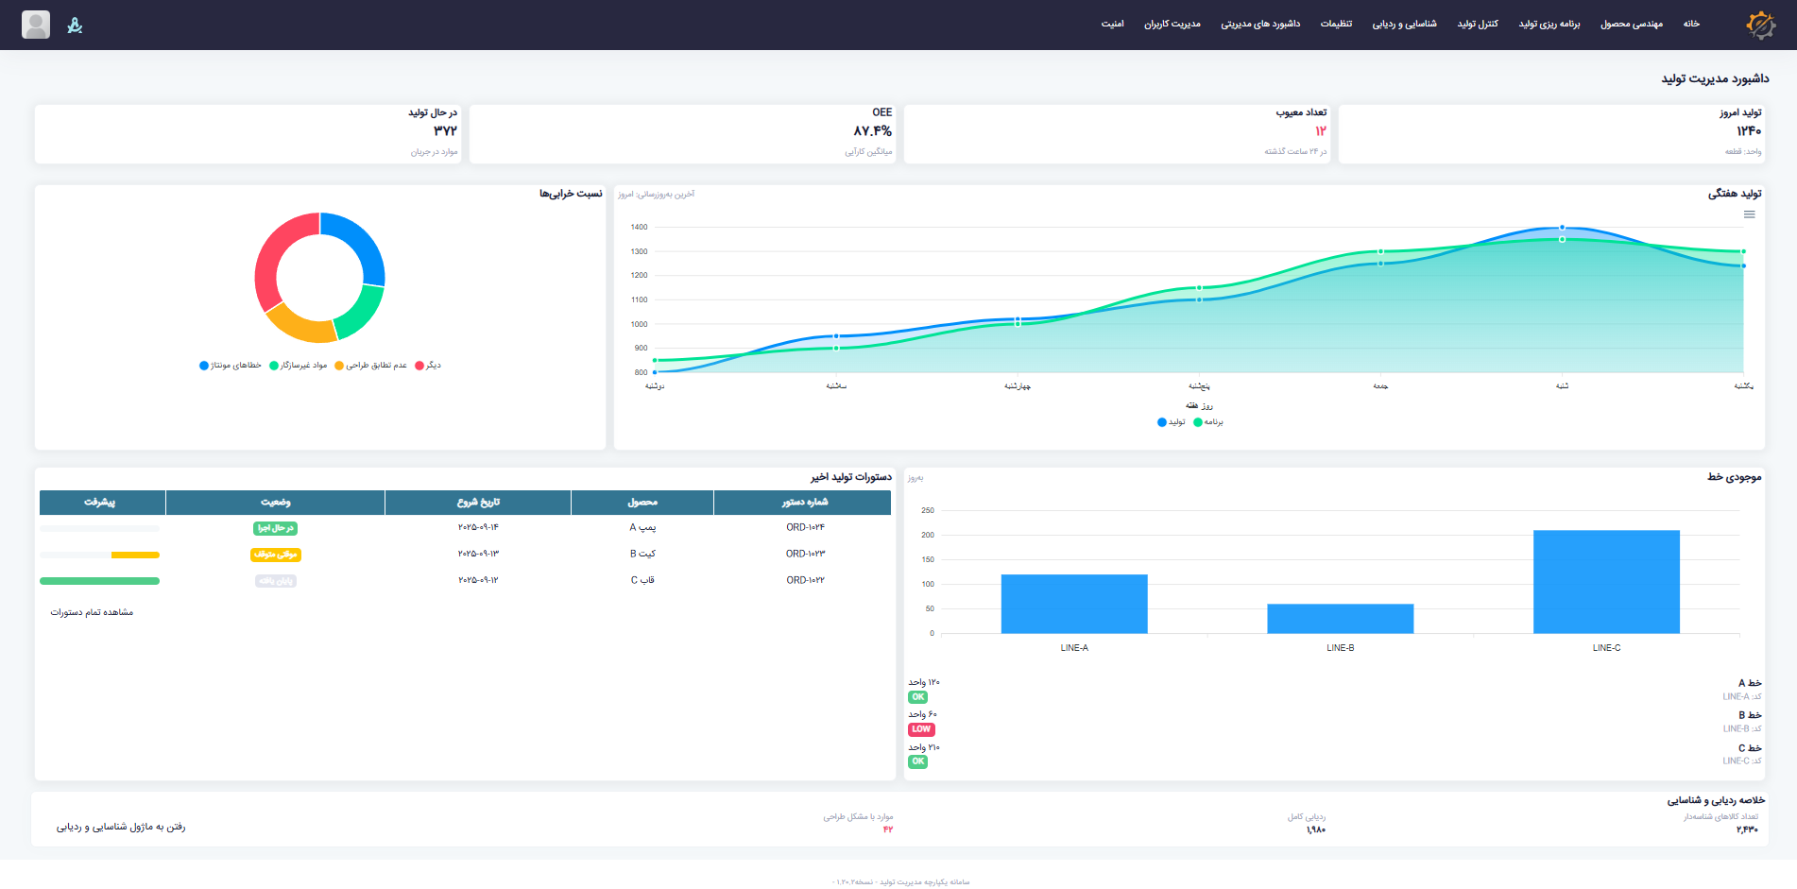
Task: Click 'رفتن به ماژول شناسایی و ردیابی' link
Action: click(121, 827)
